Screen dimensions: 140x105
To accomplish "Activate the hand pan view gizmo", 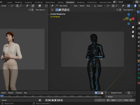I will pos(133,32).
